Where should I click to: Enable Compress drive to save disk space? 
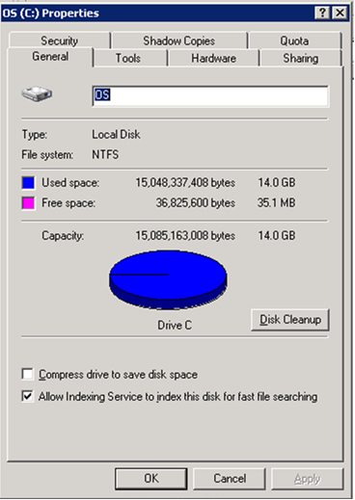point(27,374)
